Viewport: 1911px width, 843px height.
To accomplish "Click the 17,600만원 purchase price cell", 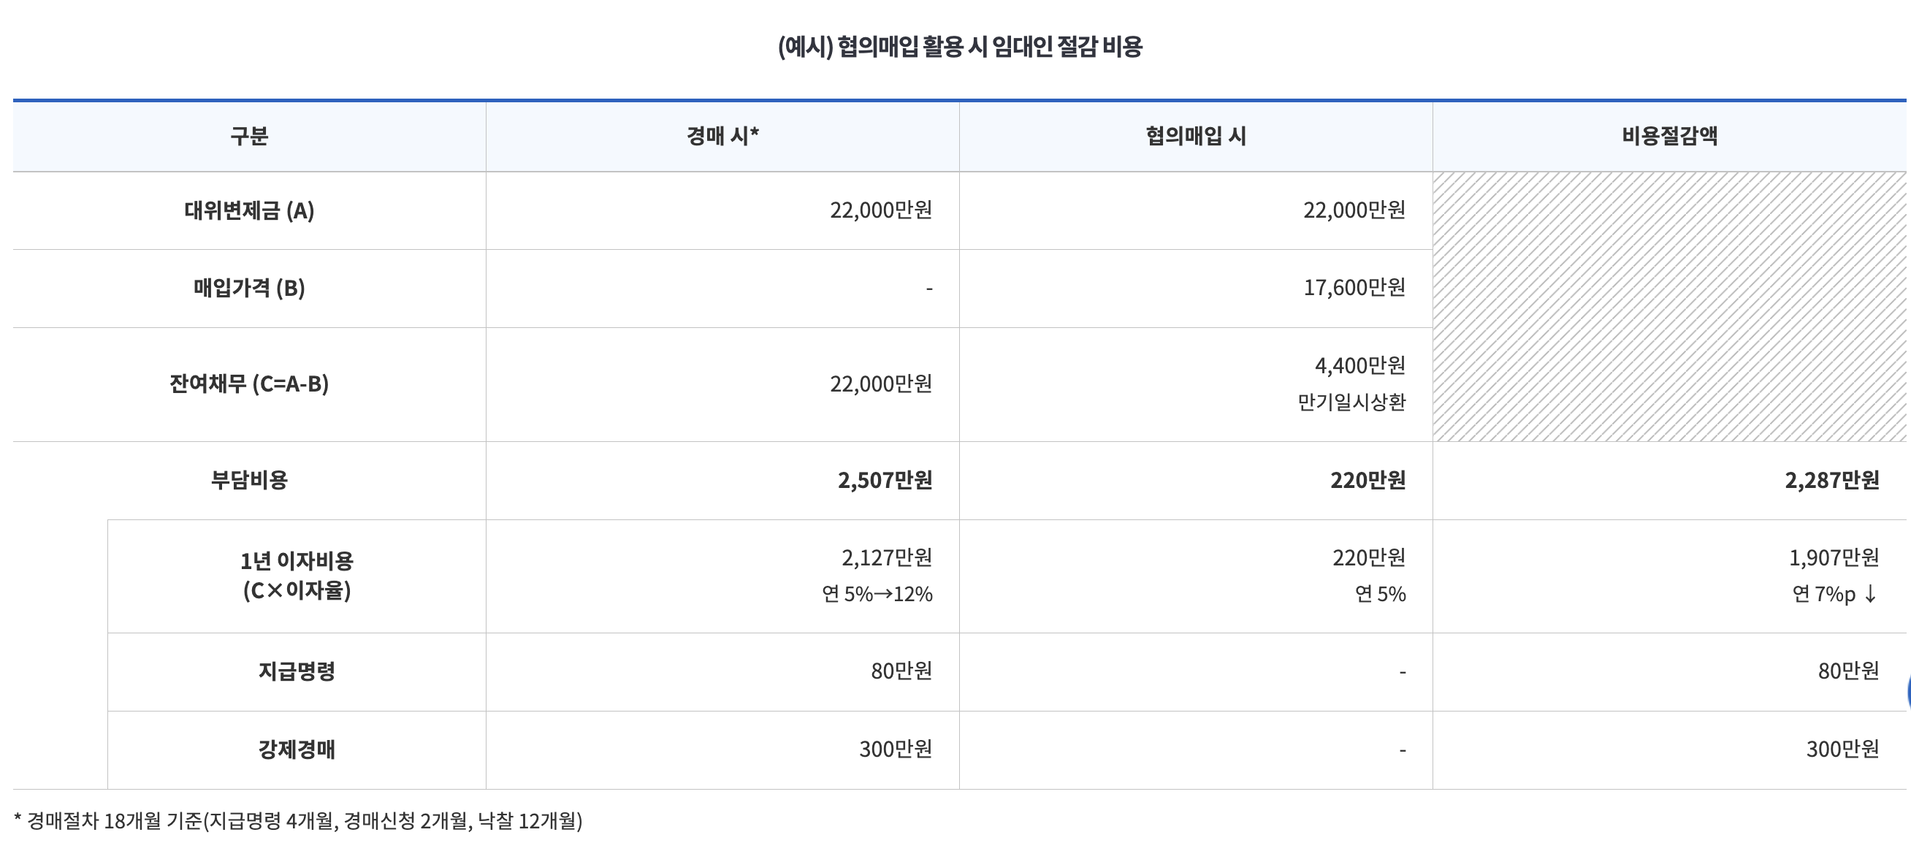I will click(x=1354, y=287).
